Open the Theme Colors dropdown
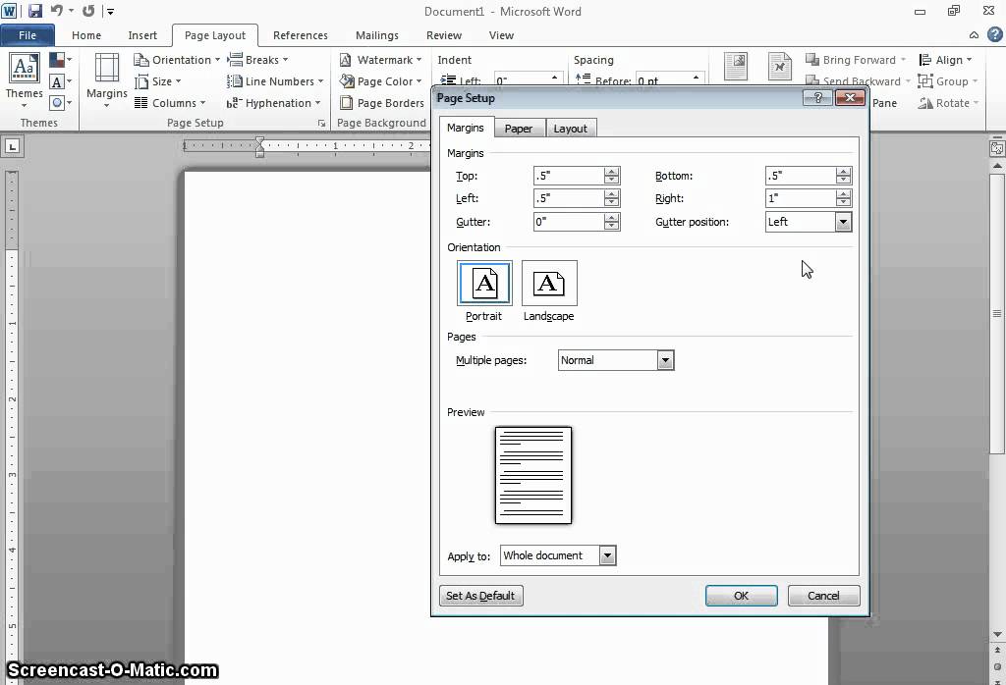 point(60,60)
